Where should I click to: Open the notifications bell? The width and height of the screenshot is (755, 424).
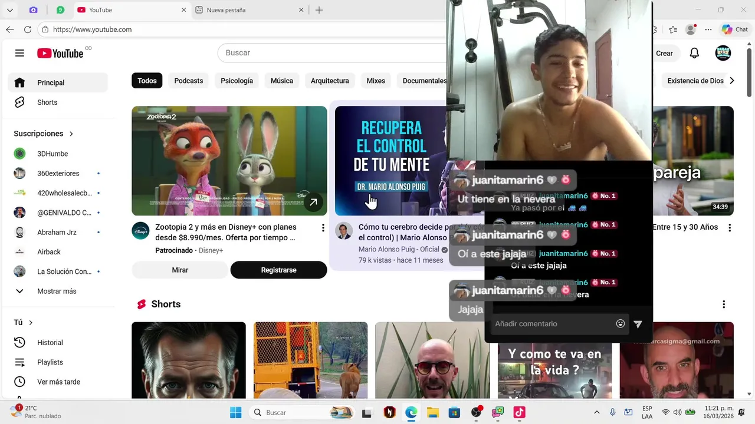694,53
